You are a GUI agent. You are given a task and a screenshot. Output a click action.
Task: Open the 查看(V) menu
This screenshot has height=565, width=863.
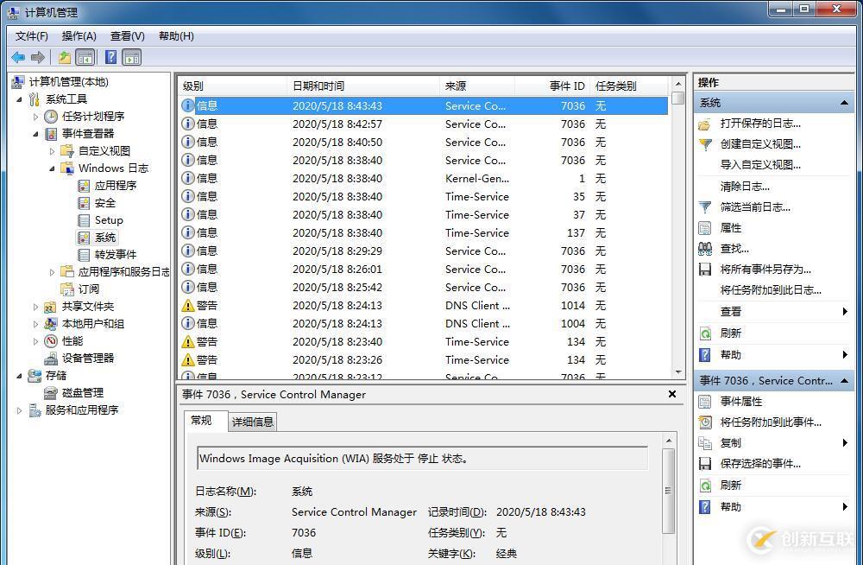[x=127, y=35]
